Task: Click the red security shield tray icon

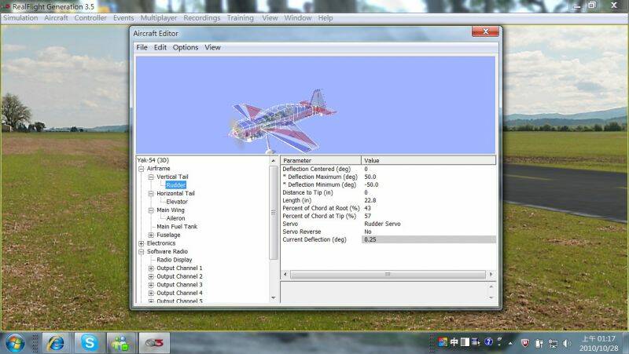Action: [525, 342]
